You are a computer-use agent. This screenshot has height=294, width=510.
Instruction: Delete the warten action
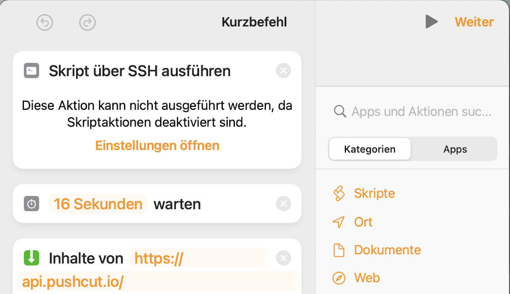click(283, 204)
